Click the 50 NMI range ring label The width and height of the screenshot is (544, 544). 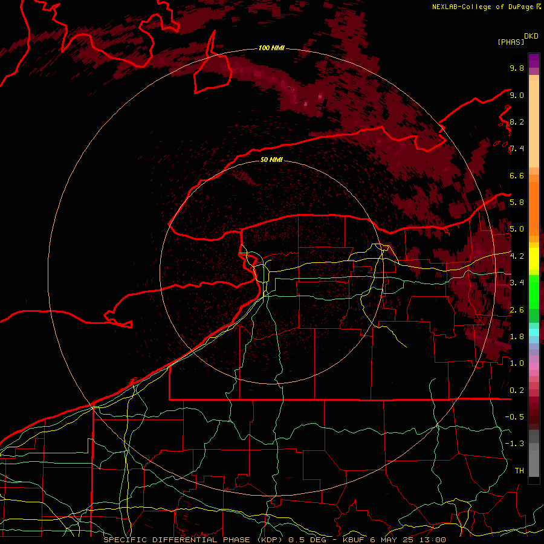point(271,160)
